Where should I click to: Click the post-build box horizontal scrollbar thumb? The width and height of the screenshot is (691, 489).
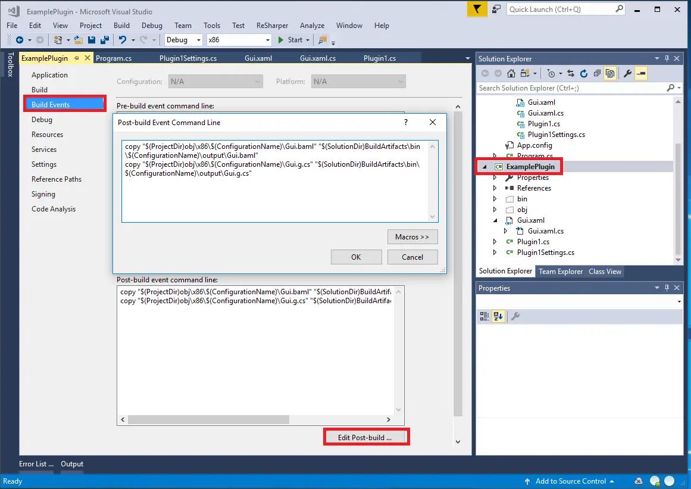tap(208, 420)
